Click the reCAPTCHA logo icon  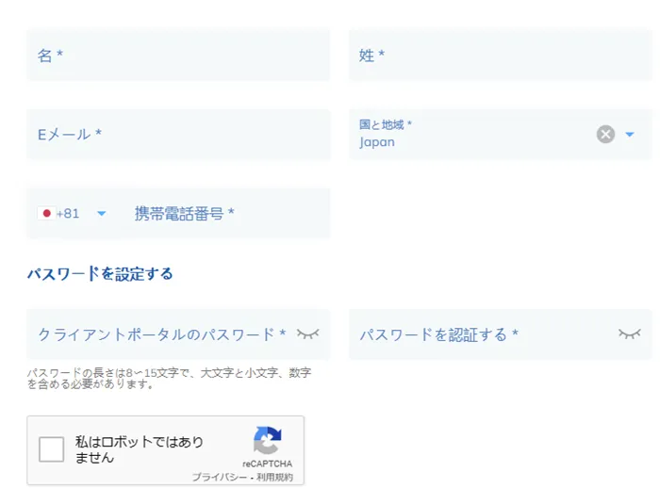[267, 441]
